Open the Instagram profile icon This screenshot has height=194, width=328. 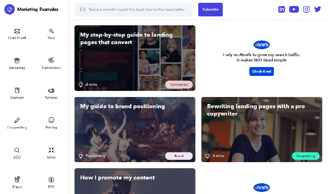306,9
